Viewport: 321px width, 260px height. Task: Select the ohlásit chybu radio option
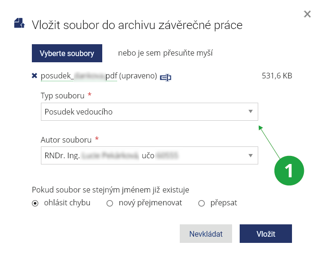click(x=35, y=203)
